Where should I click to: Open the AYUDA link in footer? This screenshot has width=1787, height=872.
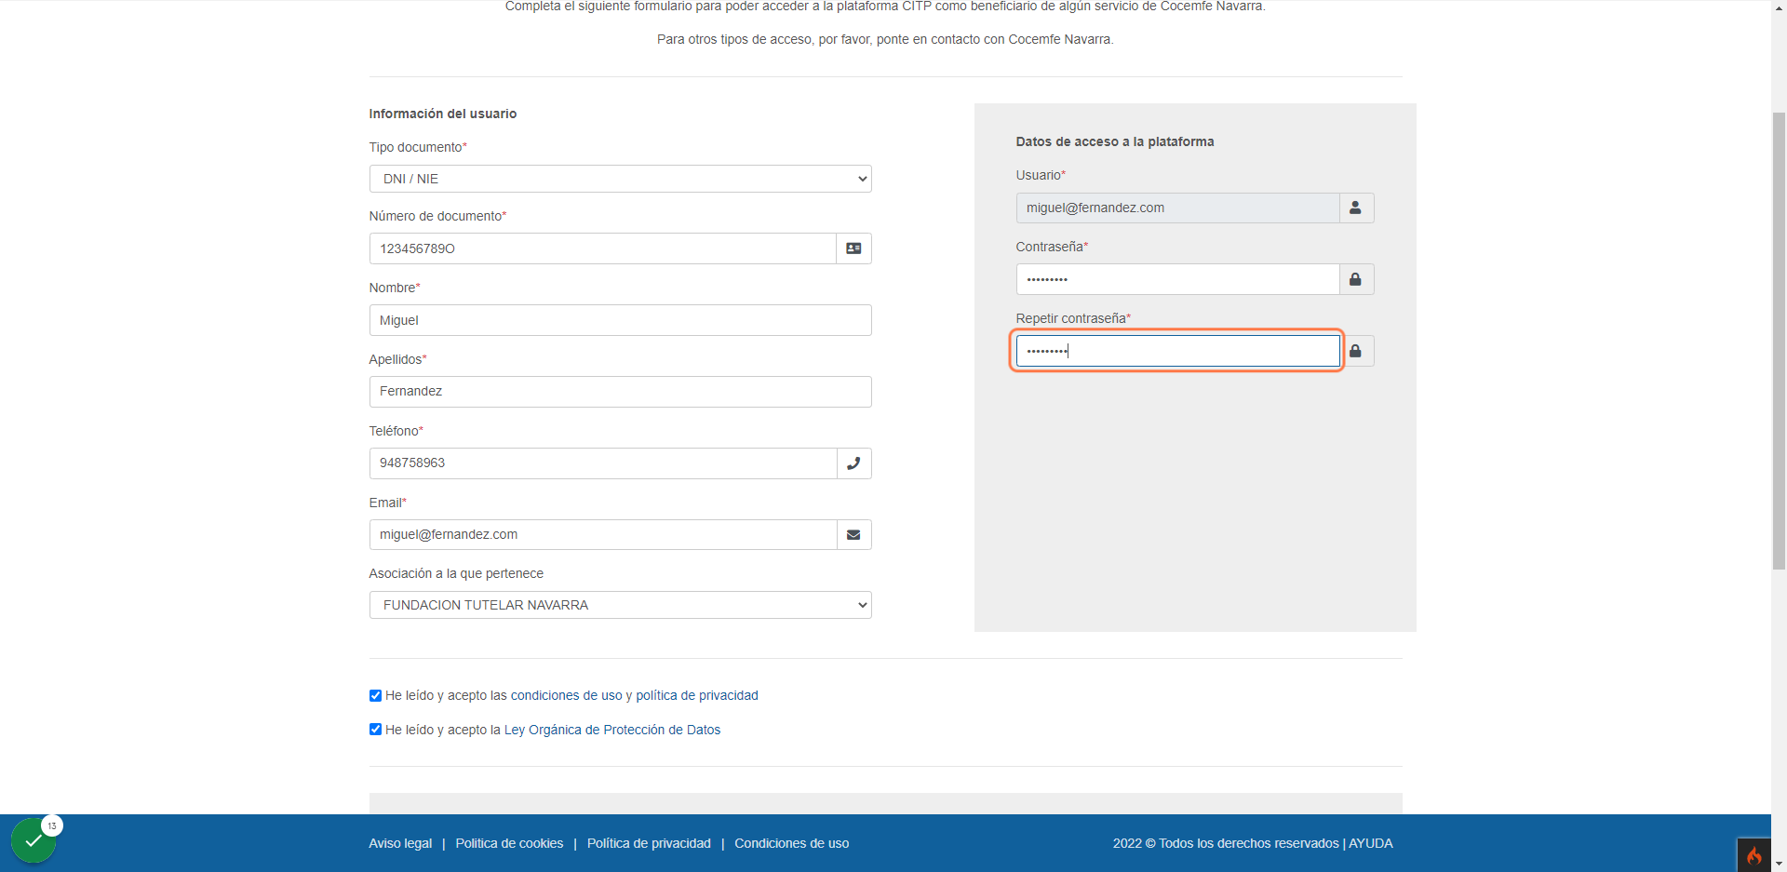(x=1371, y=843)
